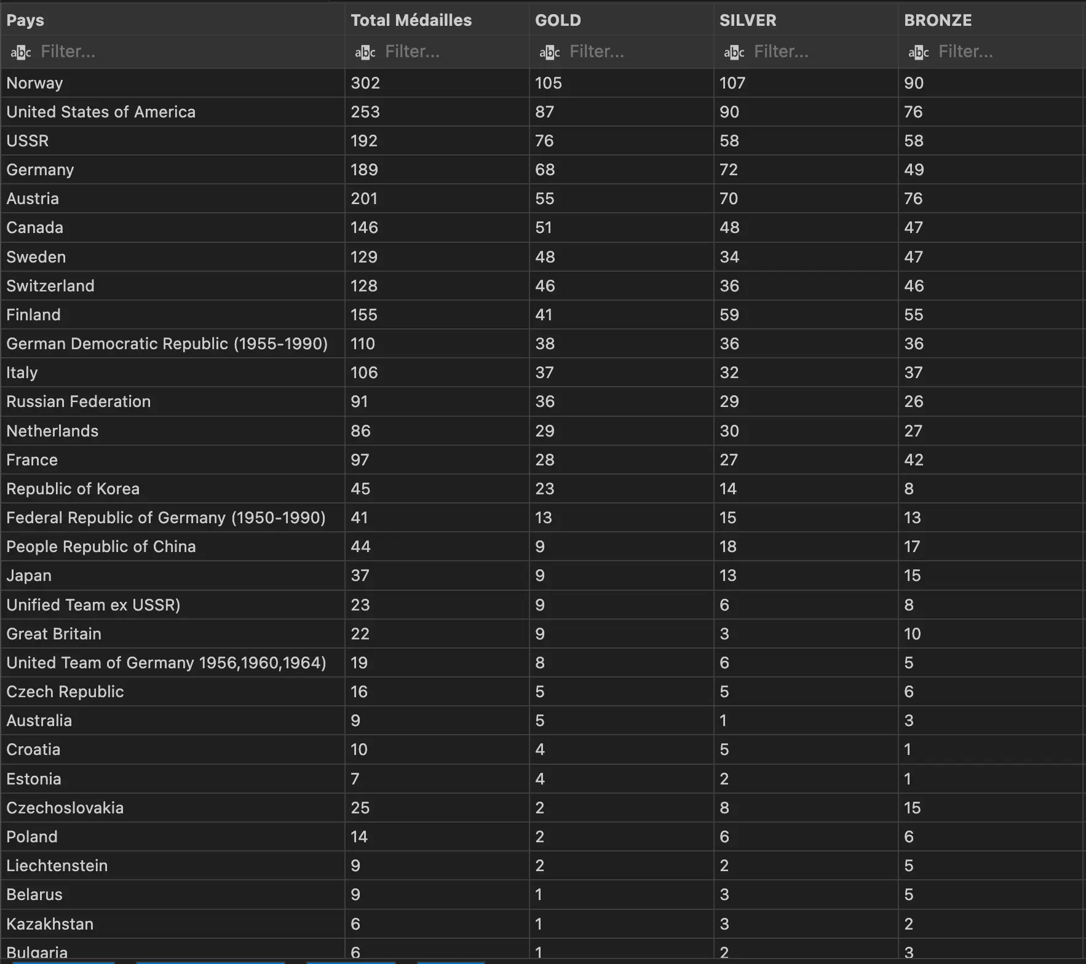Viewport: 1086px width, 964px height.
Task: Select the Republic of Korea cell
Action: [173, 489]
